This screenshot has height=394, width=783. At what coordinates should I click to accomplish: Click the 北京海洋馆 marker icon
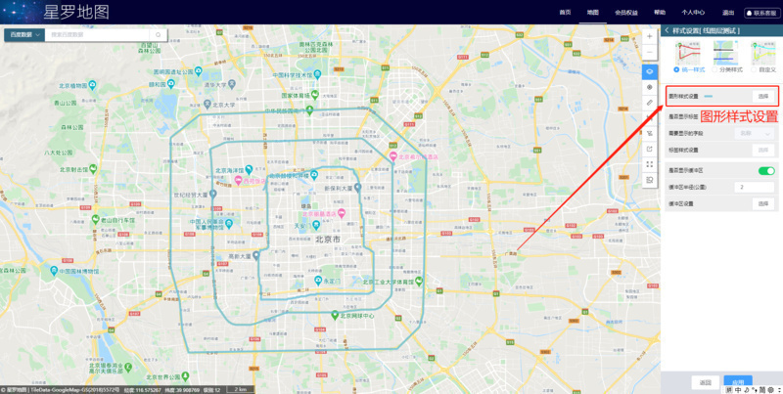pos(249,169)
